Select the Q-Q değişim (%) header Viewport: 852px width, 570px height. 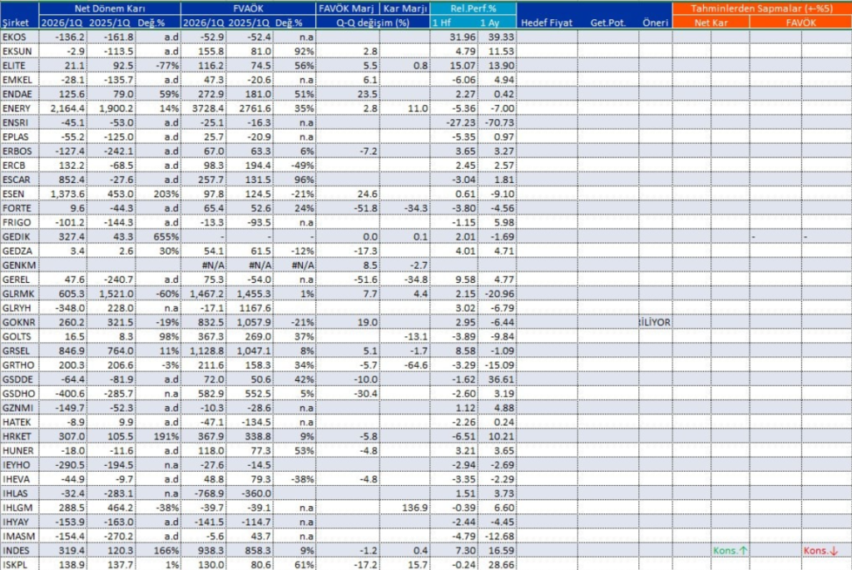(x=372, y=22)
